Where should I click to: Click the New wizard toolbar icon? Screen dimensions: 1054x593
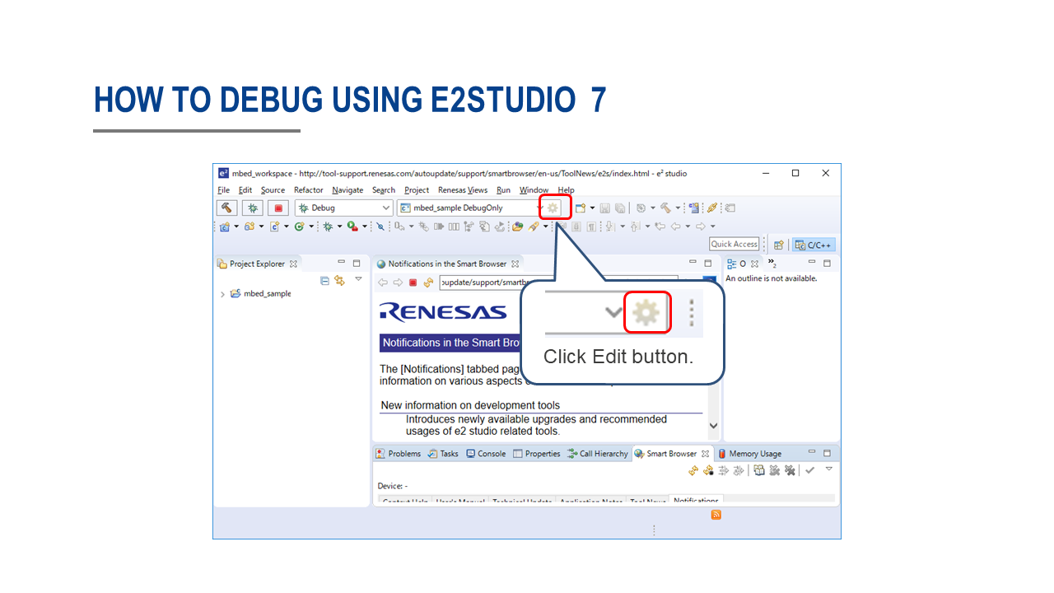(581, 208)
